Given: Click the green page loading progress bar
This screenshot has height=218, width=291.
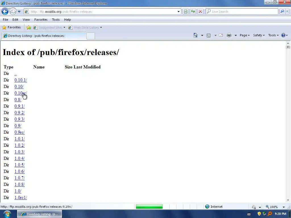Looking at the screenshot, I should point(149,207).
